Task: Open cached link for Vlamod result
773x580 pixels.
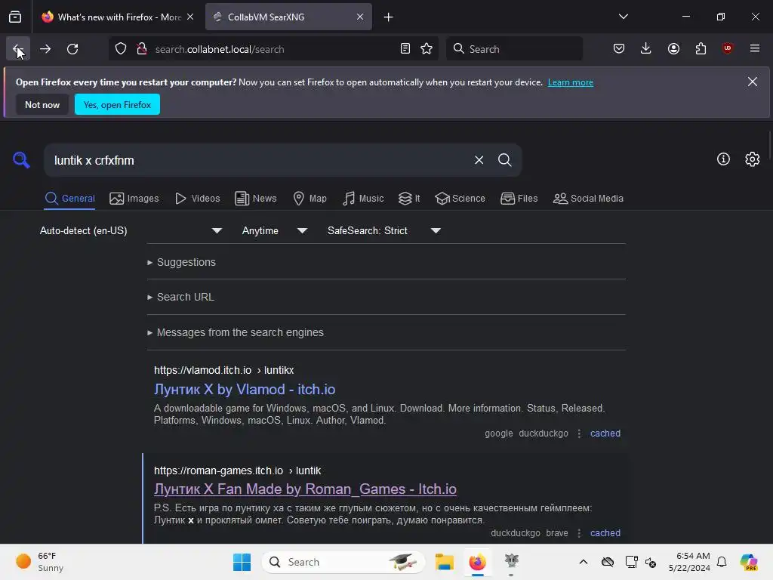Action: (605, 433)
